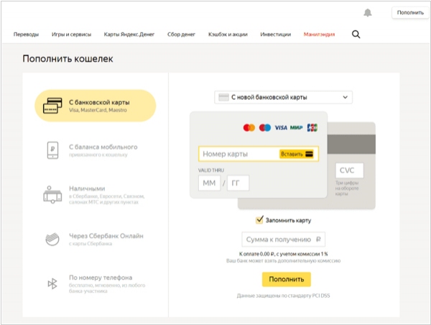Screen dimensions: 431x325
Task: Click the VALID THRU label
Action: tap(211, 170)
